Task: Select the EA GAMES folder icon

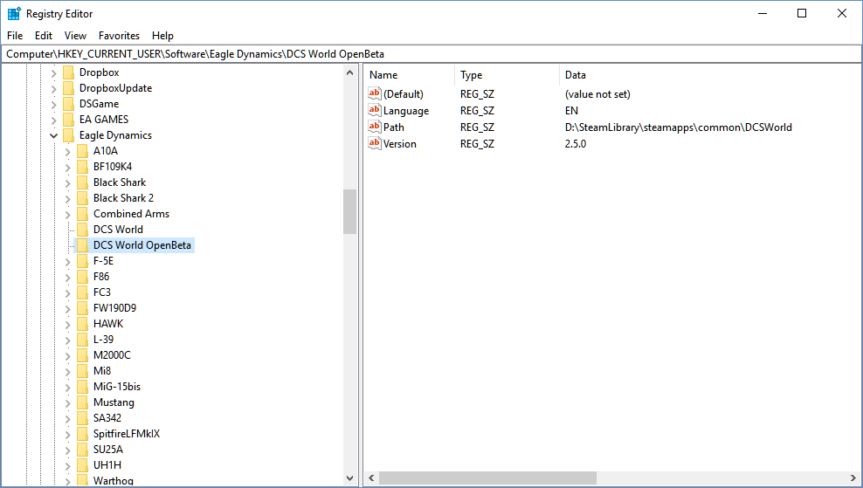Action: click(68, 120)
